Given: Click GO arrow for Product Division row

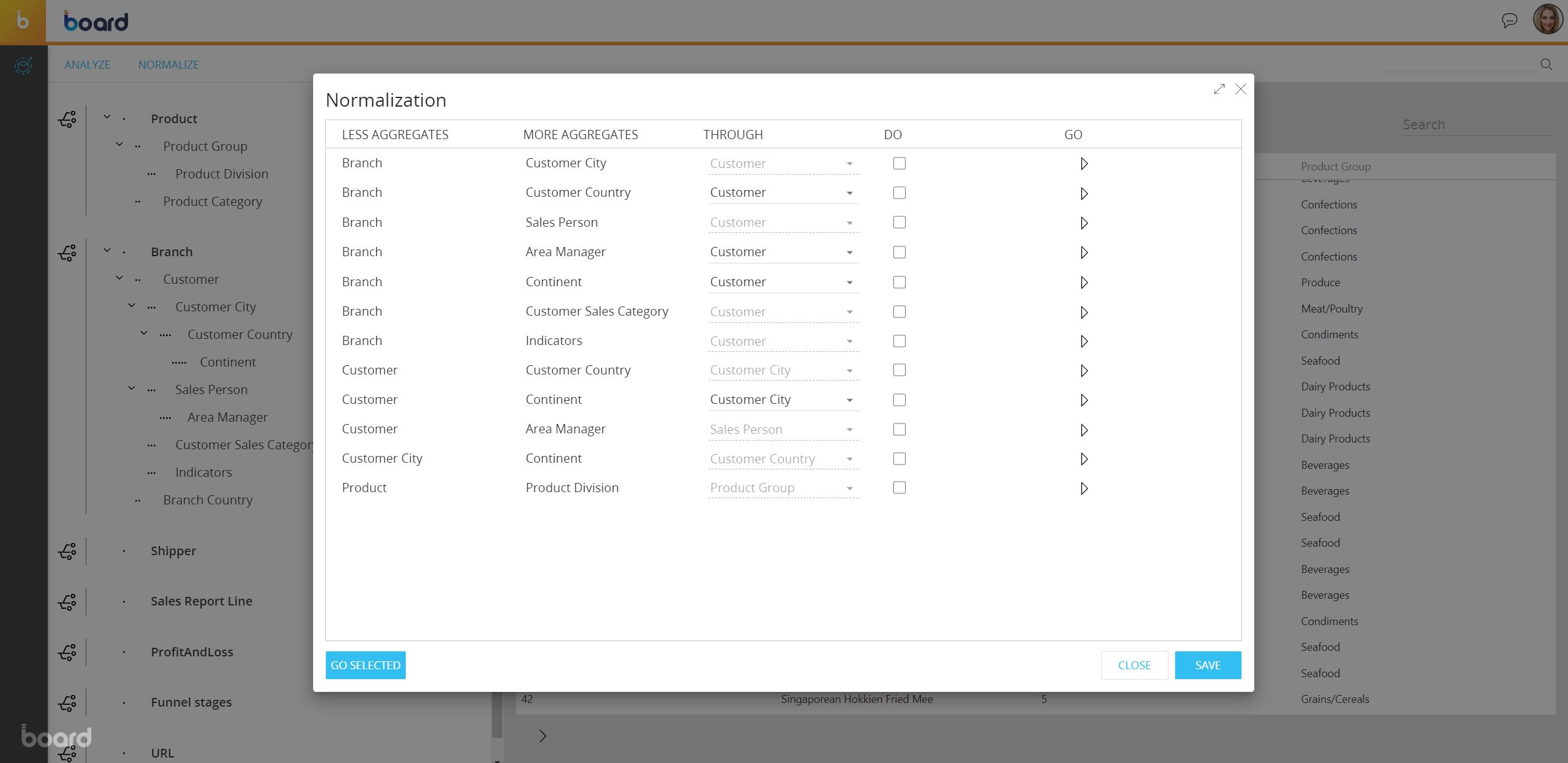Looking at the screenshot, I should point(1083,488).
